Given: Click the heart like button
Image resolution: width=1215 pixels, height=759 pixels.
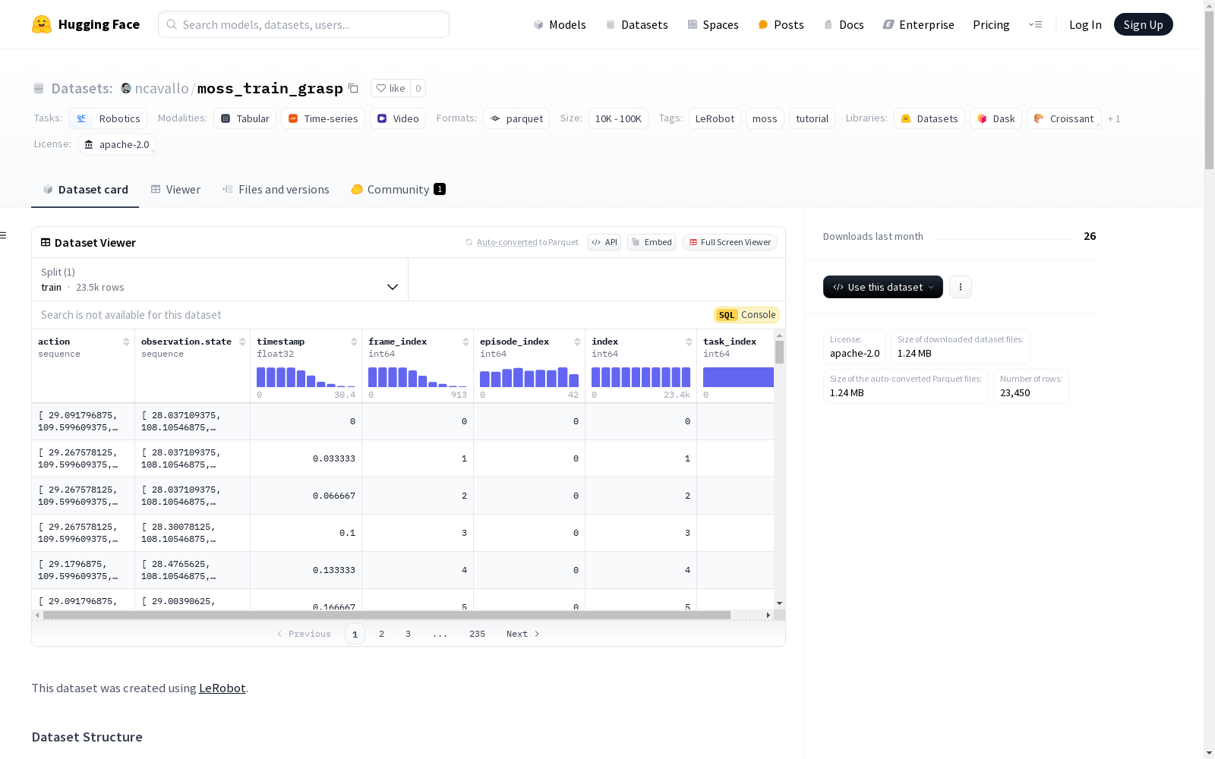Looking at the screenshot, I should click(x=390, y=88).
